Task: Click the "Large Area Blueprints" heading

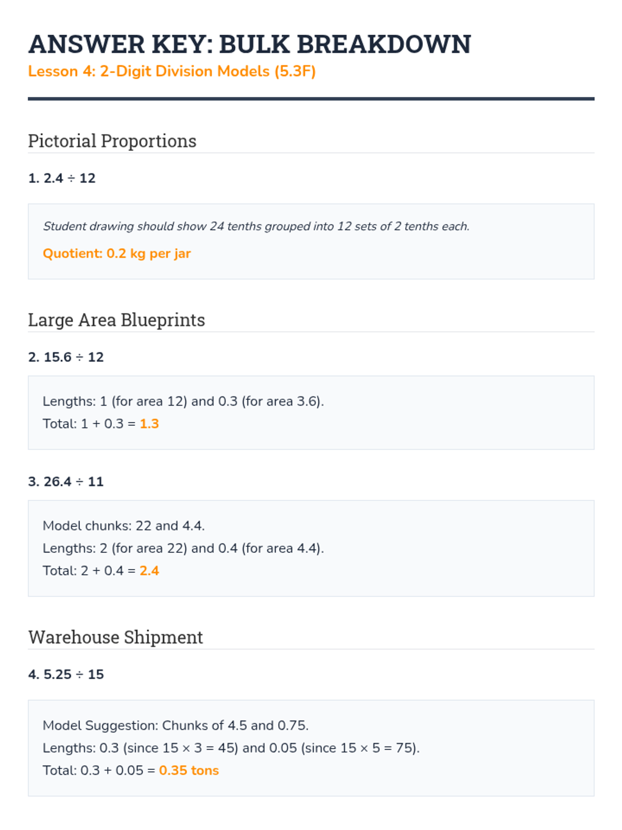Action: click(x=116, y=320)
